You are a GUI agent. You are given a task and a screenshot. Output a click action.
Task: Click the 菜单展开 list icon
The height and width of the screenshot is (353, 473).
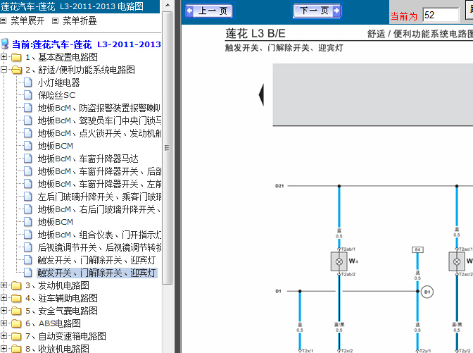pyautogui.click(x=4, y=21)
